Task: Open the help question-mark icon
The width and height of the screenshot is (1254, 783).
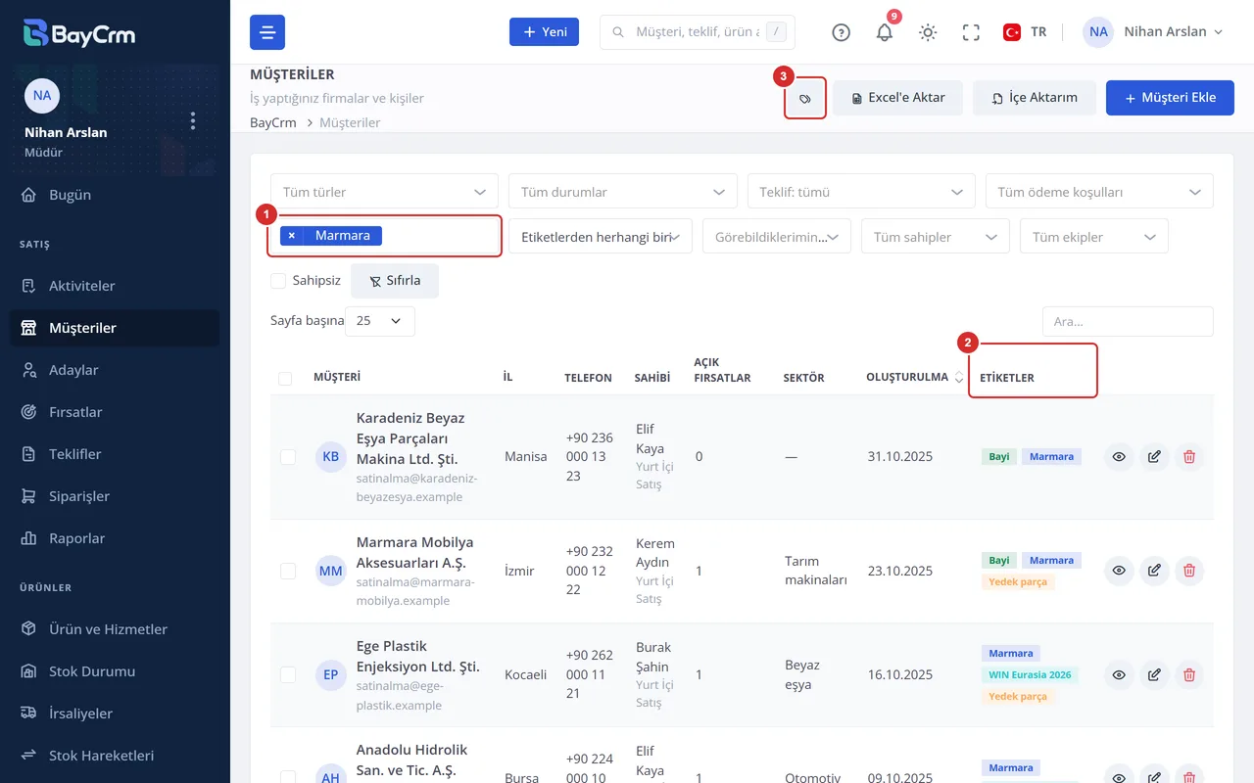Action: 841,32
